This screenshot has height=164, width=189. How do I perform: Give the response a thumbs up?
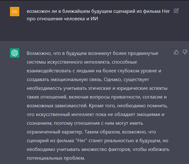point(176,52)
